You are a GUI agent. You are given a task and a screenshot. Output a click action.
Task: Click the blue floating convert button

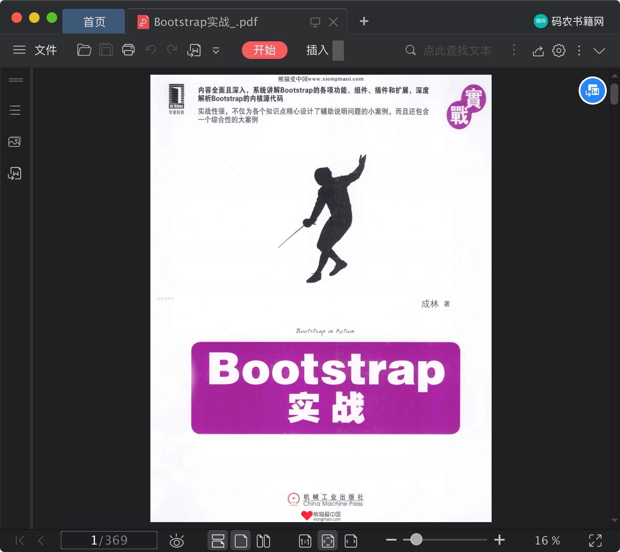(592, 91)
